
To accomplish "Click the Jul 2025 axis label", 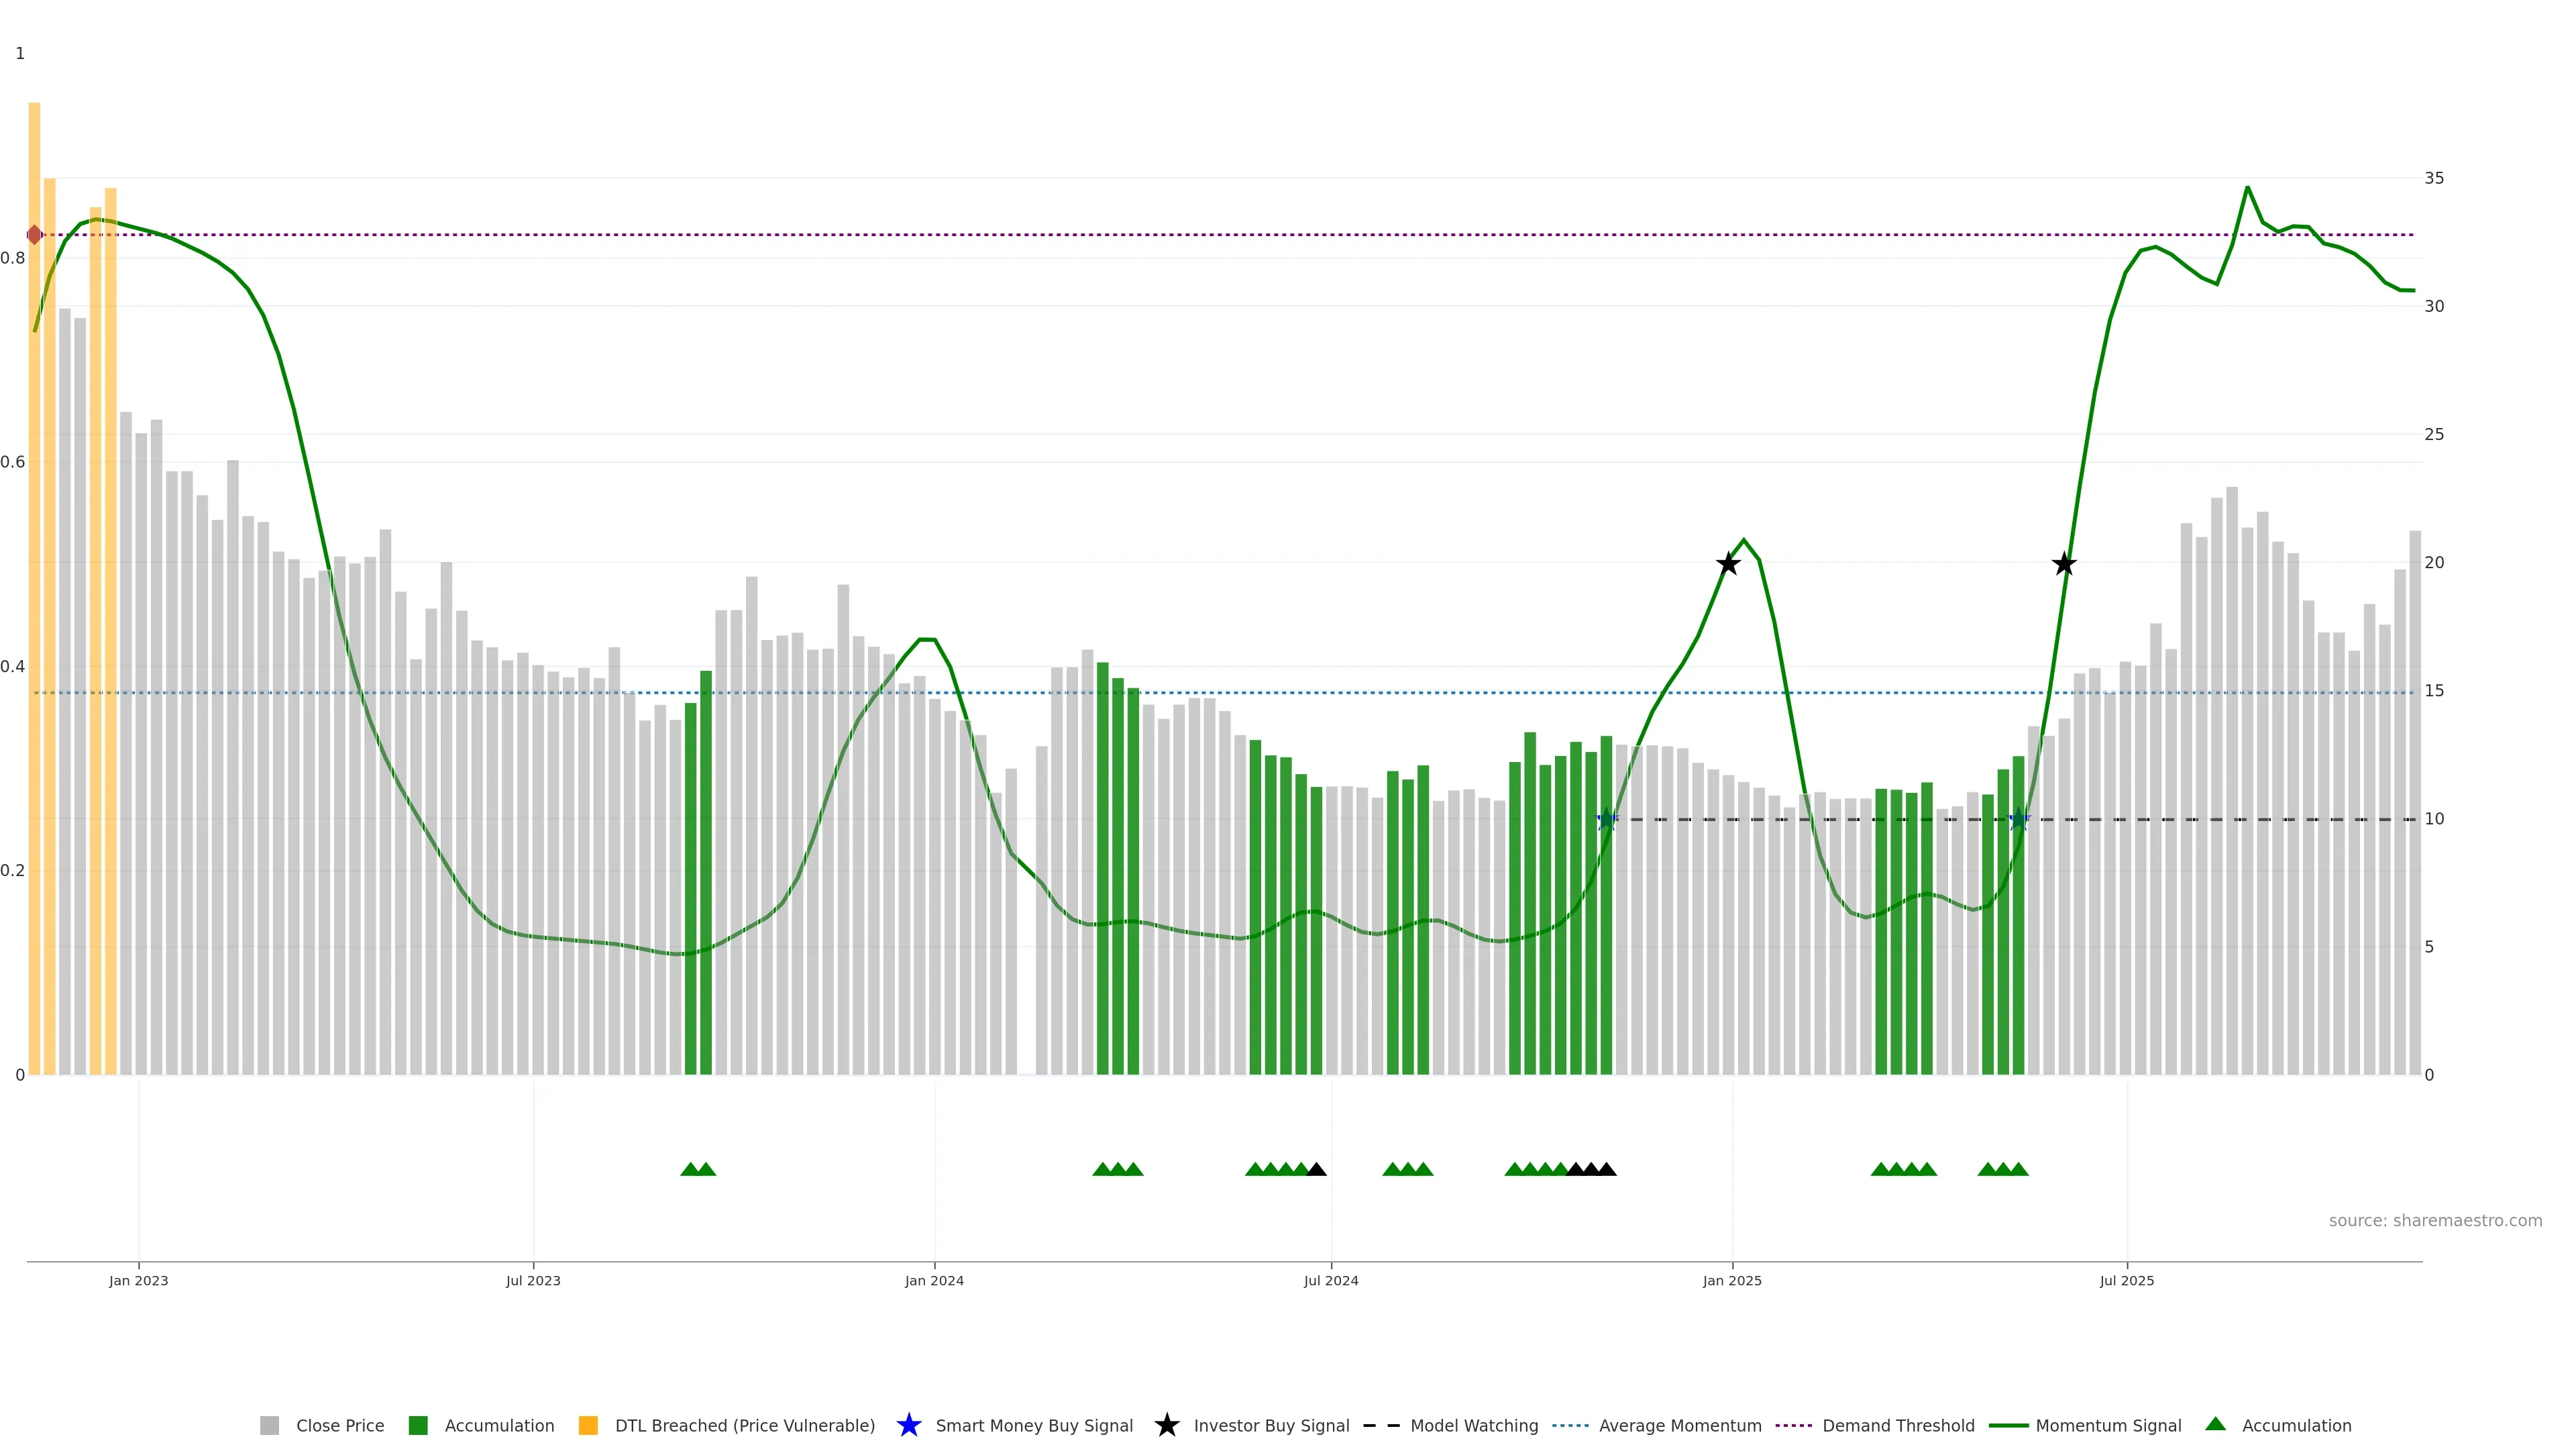I will pos(2127,1281).
